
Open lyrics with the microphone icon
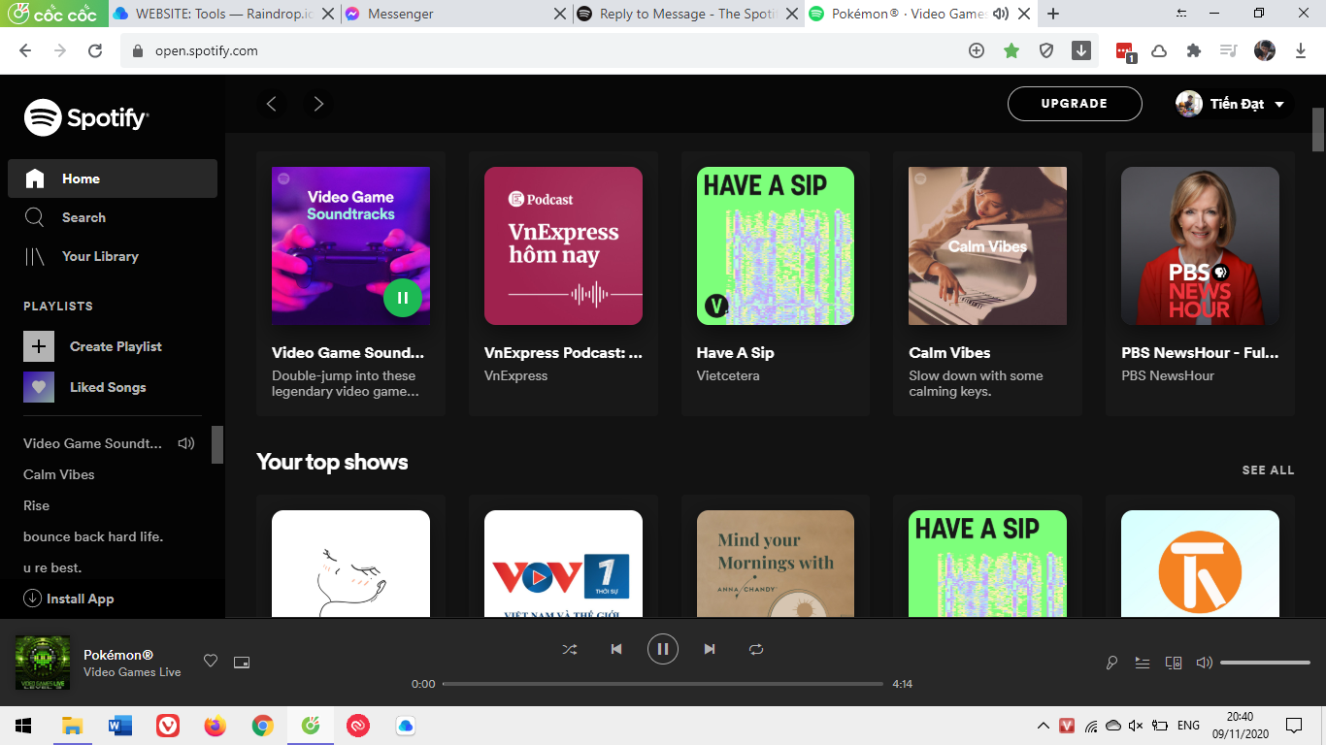[1111, 663]
